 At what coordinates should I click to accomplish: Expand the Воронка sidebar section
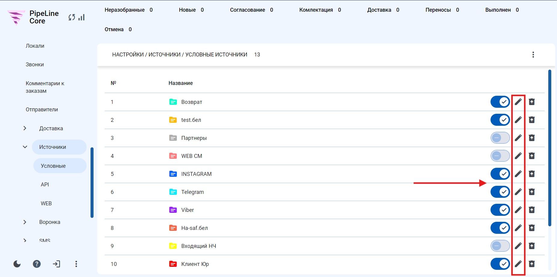(x=25, y=222)
